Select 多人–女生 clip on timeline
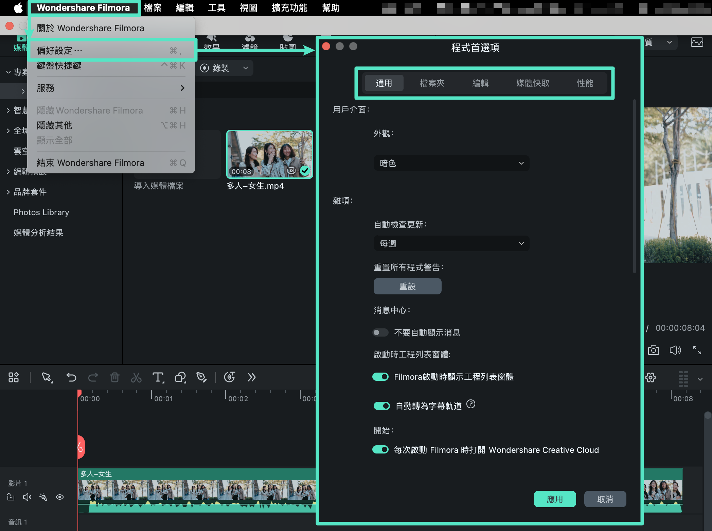This screenshot has height=531, width=712. [x=197, y=490]
